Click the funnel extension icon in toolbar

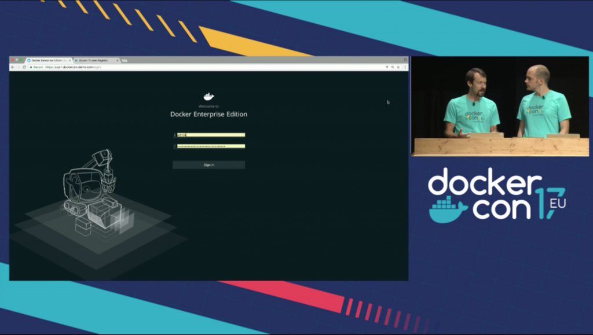pos(387,67)
